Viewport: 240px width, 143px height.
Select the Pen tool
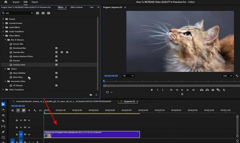coord(3,132)
